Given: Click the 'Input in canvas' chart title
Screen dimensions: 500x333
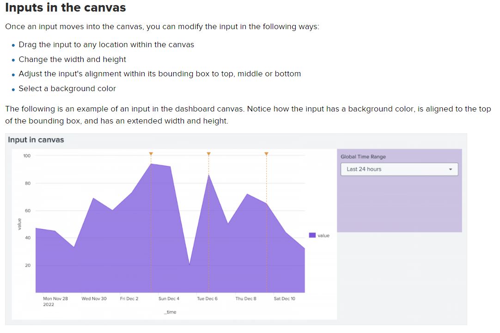Looking at the screenshot, I should (36, 140).
